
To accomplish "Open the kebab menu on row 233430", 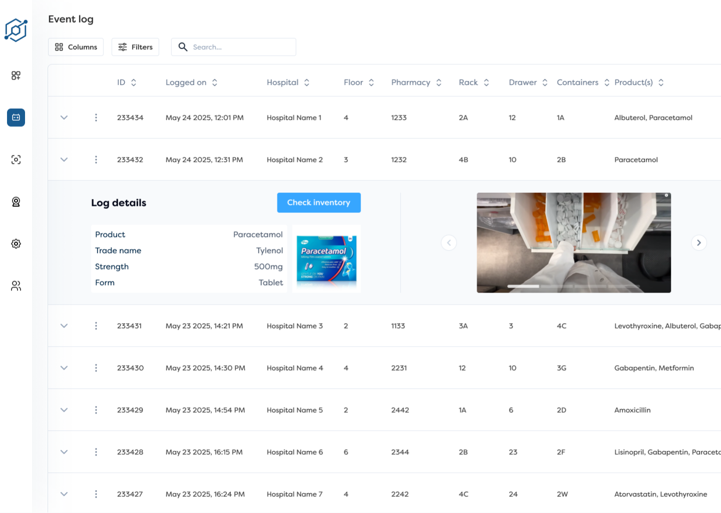I will point(96,368).
